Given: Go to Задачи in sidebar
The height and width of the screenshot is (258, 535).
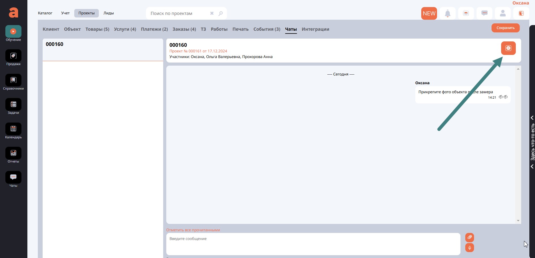Looking at the screenshot, I should pos(13,104).
